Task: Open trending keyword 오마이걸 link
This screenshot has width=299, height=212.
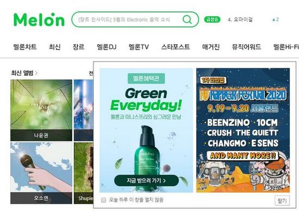Action: [x=240, y=19]
